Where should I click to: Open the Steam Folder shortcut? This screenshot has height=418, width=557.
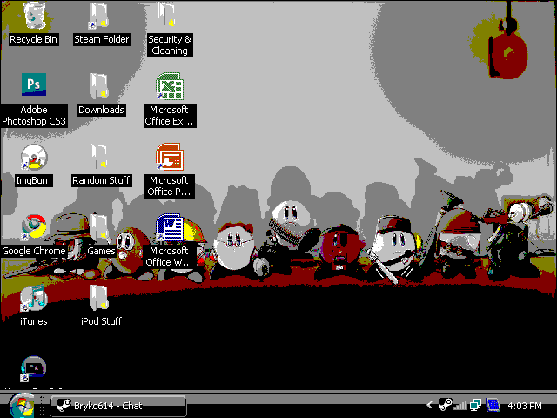(100, 16)
